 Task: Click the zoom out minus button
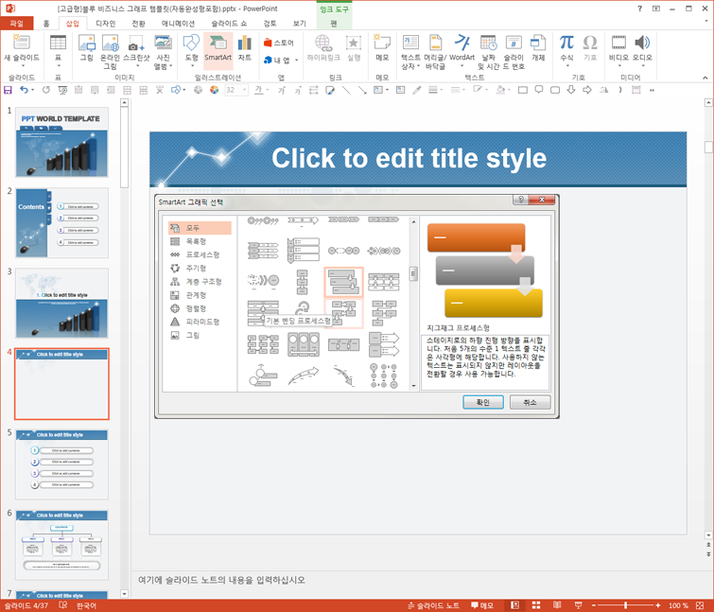[593, 605]
